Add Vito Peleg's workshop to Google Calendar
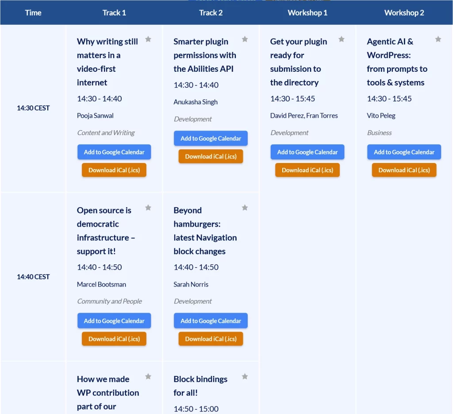 pyautogui.click(x=404, y=152)
